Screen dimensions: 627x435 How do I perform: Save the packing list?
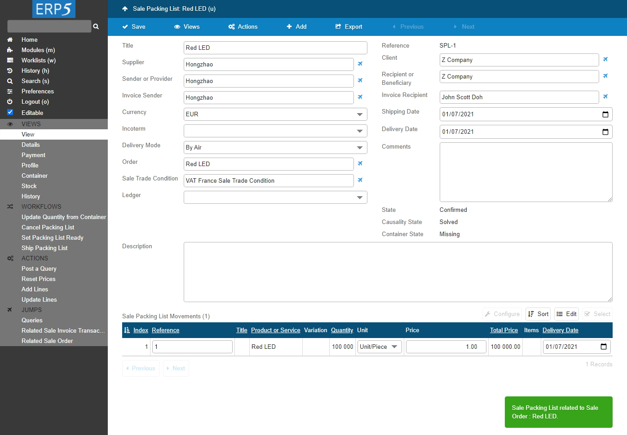(x=134, y=26)
